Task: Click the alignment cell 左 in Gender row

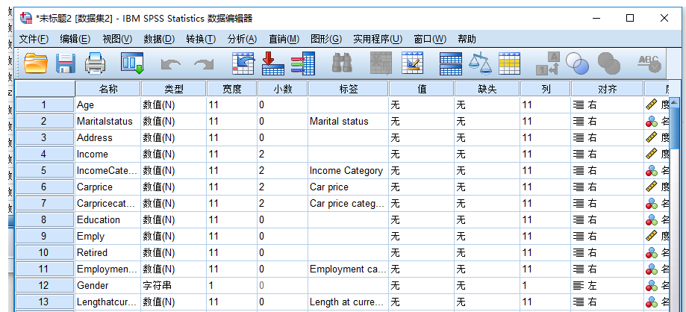Action: (608, 285)
